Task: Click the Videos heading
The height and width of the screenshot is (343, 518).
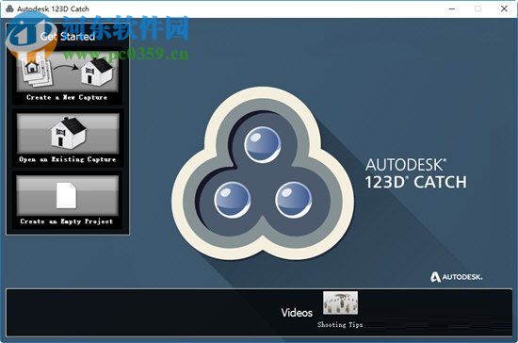Action: (x=297, y=313)
